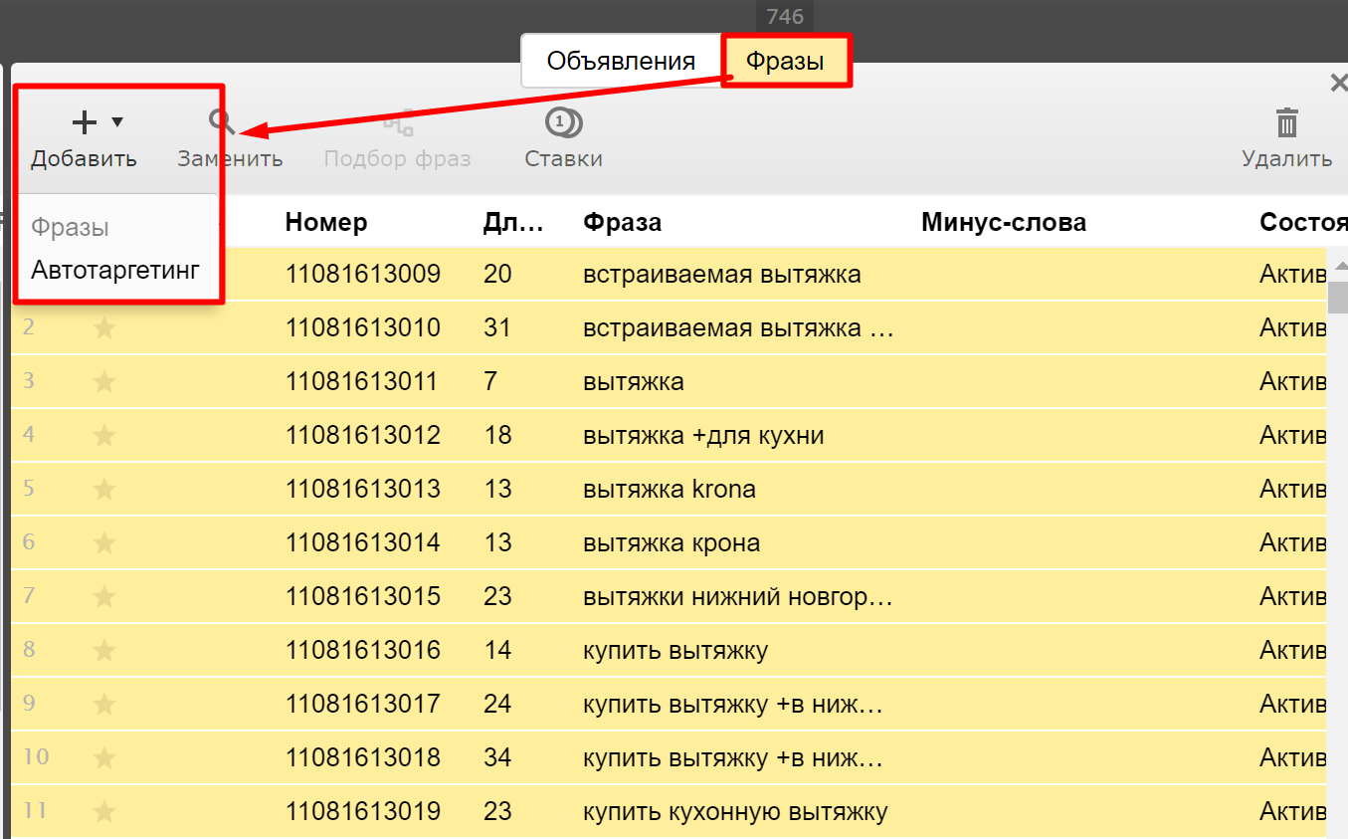Image resolution: width=1348 pixels, height=839 pixels.
Task: Open the Добавить dropdown arrow
Action: [117, 122]
